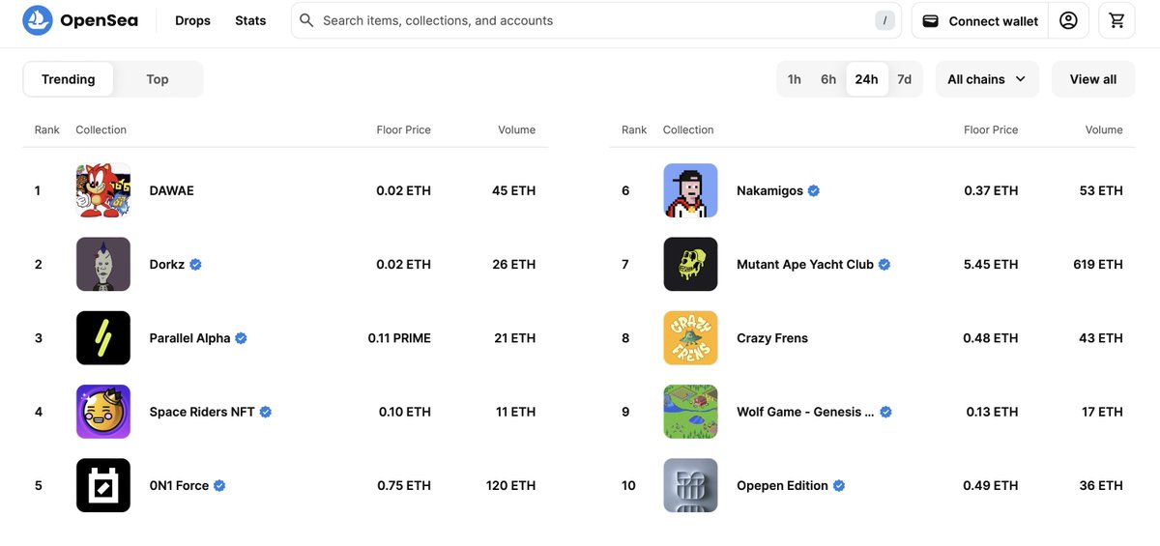This screenshot has height=546, width=1160.
Task: Click the Connect wallet button
Action: pos(980,20)
